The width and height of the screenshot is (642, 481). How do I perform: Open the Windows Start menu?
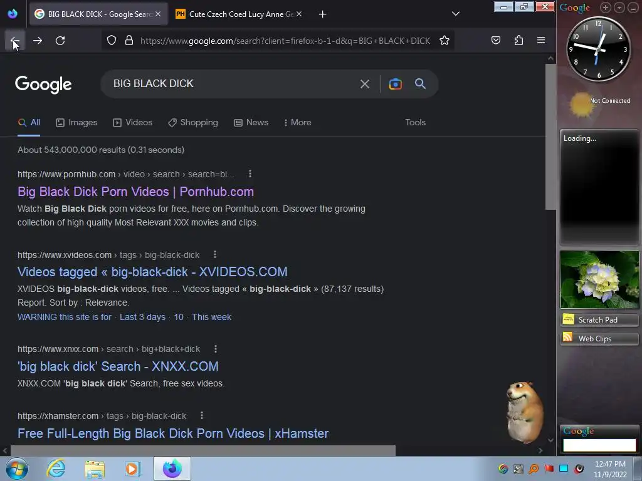(x=17, y=468)
